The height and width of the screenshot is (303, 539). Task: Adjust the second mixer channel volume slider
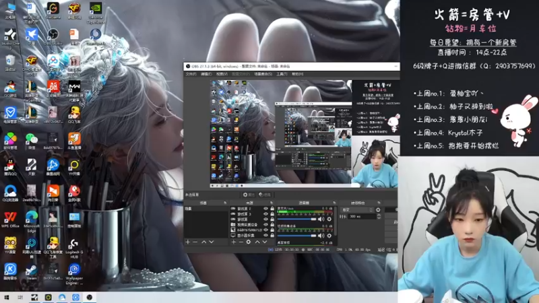[296, 236]
